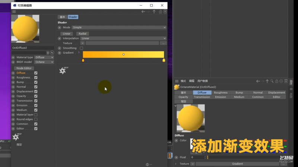Click the target mode icon in Attribute Manager
The width and height of the screenshot is (298, 167).
(x=281, y=81)
